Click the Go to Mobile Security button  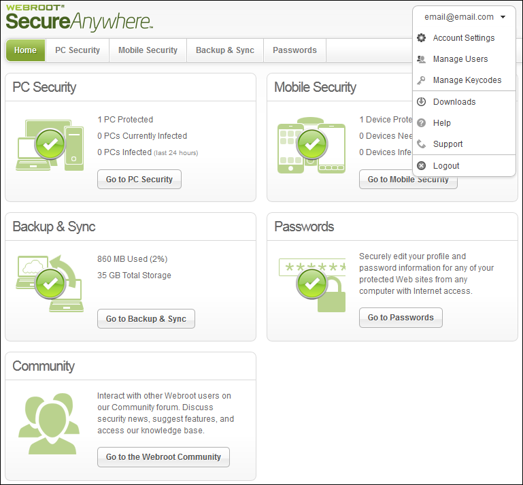click(408, 180)
